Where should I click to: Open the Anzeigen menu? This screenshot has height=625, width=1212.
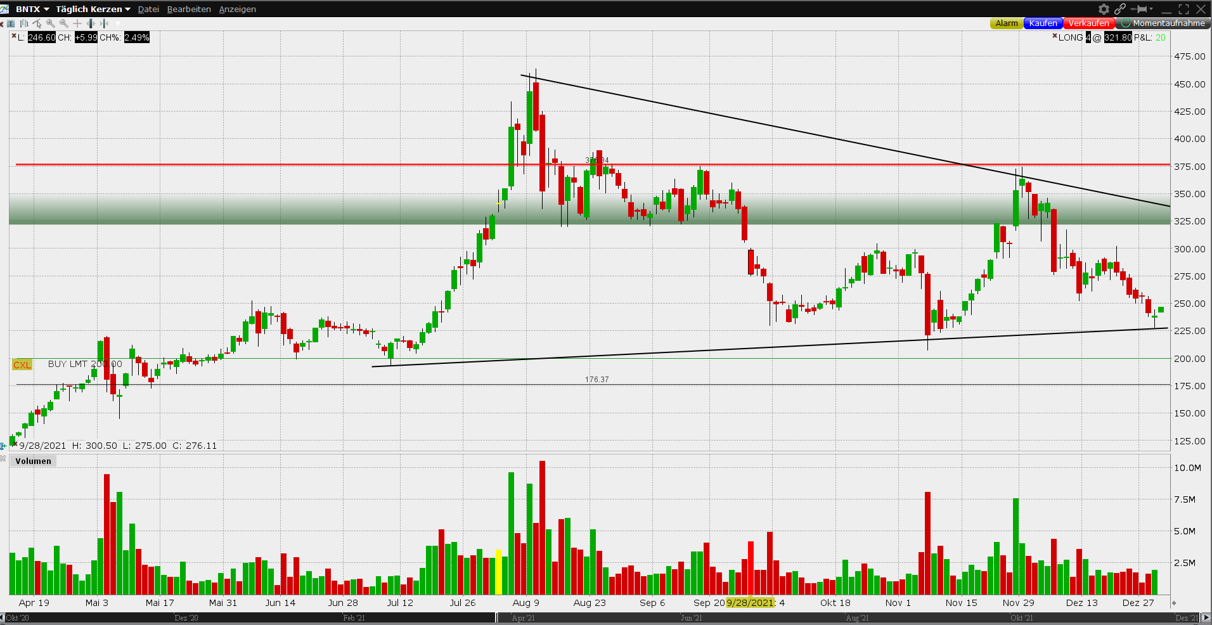[x=237, y=9]
